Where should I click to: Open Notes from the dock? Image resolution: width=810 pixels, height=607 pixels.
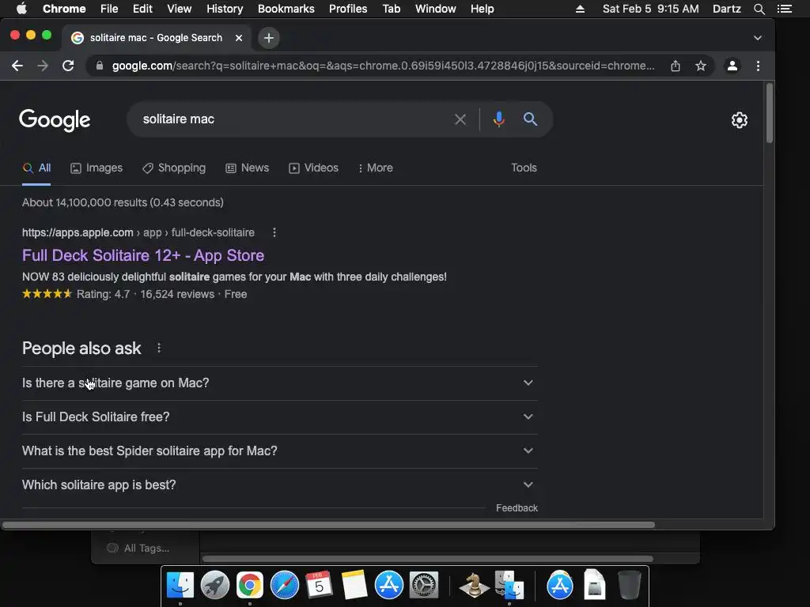click(x=354, y=586)
